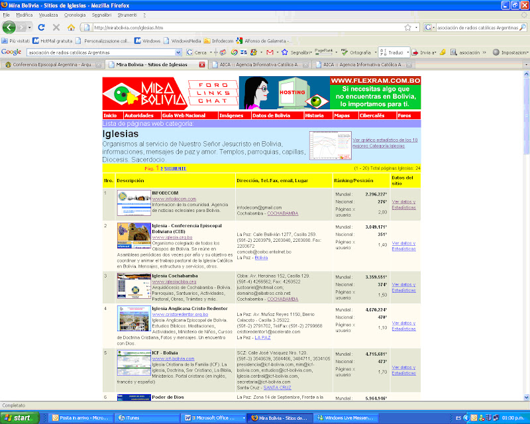Open Segnalibri star on the Google toolbar
Image resolution: width=530 pixels, height=424 pixels.
pos(296,52)
